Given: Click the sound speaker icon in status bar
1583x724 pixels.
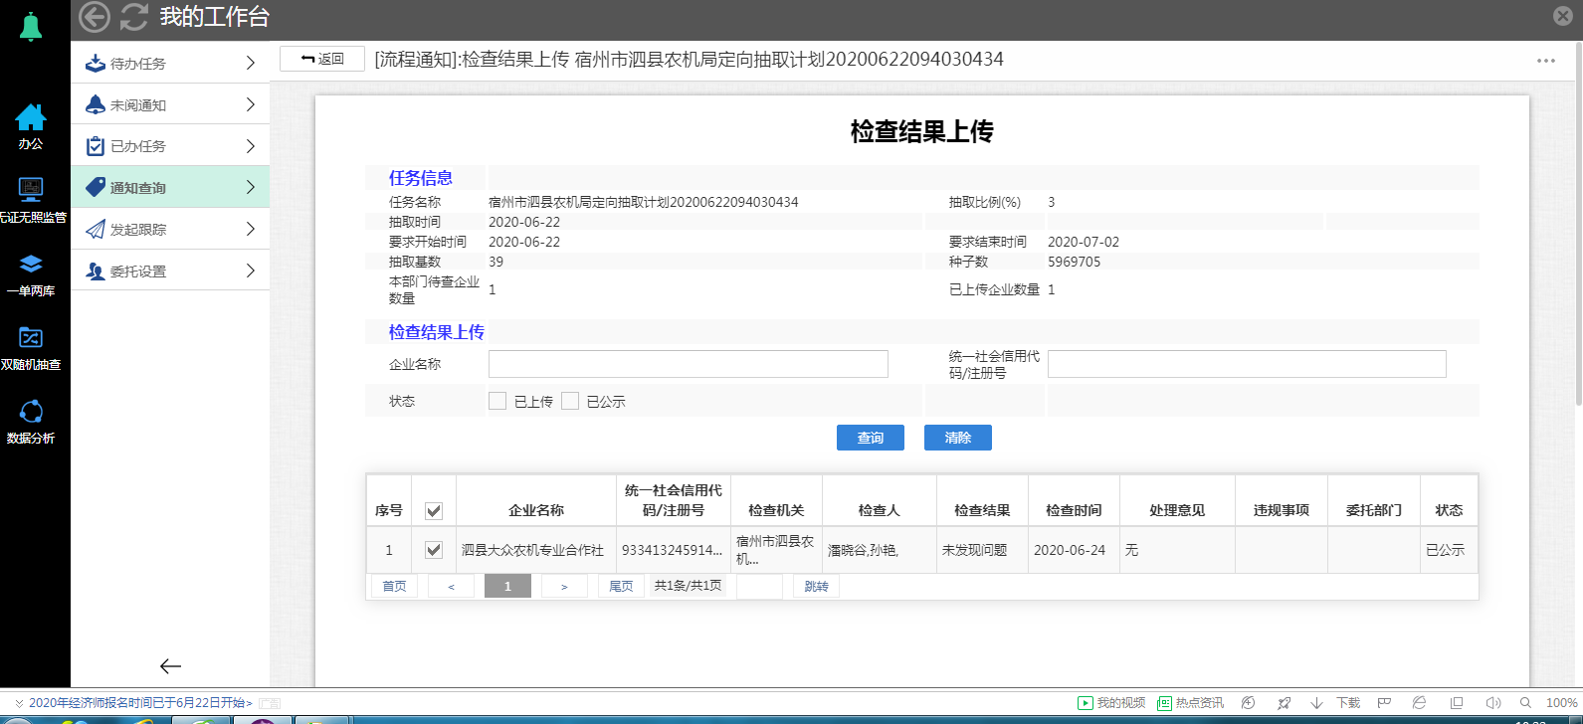Looking at the screenshot, I should point(1492,702).
